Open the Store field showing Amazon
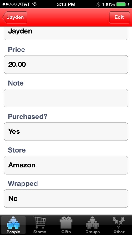The image size is (132, 235). point(66,165)
